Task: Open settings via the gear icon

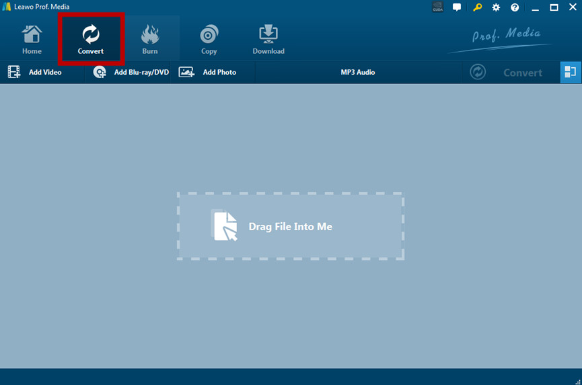Action: (496, 7)
